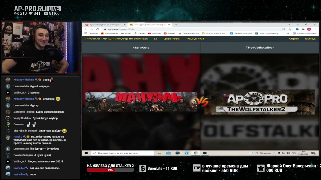
Task: Bookmark this page with the star icon
Action: coord(290,29)
